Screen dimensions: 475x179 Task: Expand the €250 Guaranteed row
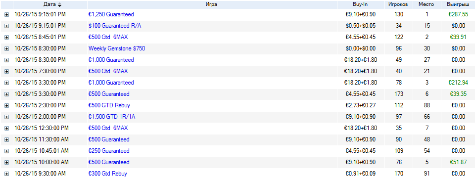point(6,151)
